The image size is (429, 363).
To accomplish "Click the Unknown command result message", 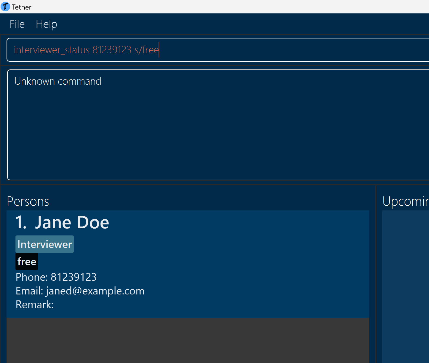I will [58, 81].
